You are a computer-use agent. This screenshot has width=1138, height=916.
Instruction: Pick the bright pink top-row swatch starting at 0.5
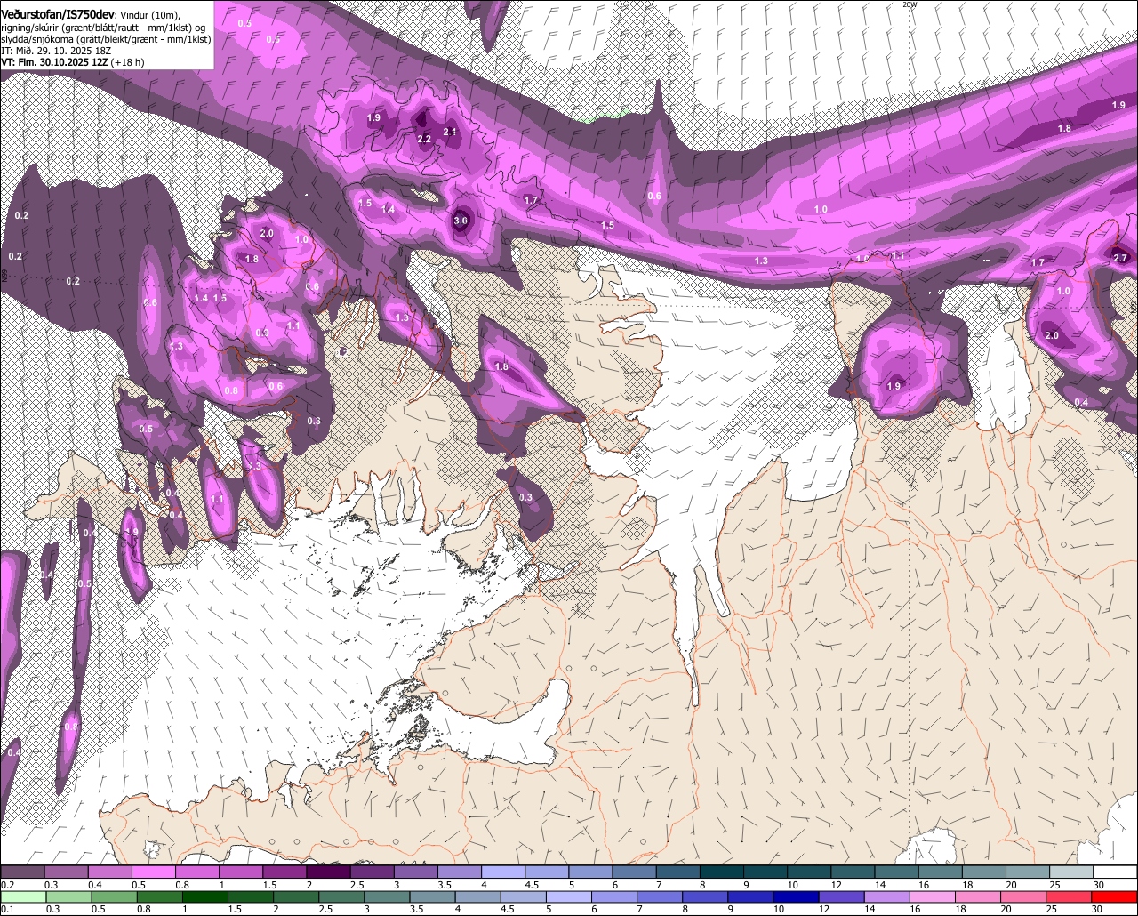tap(153, 872)
